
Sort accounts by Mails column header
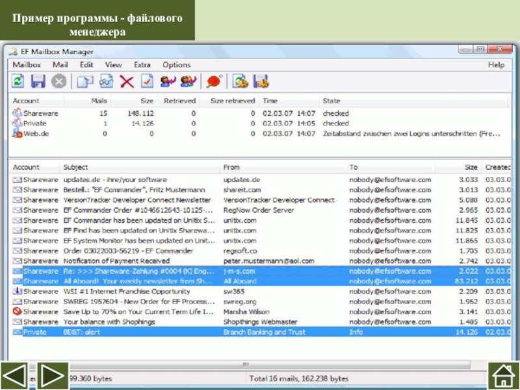click(x=88, y=101)
